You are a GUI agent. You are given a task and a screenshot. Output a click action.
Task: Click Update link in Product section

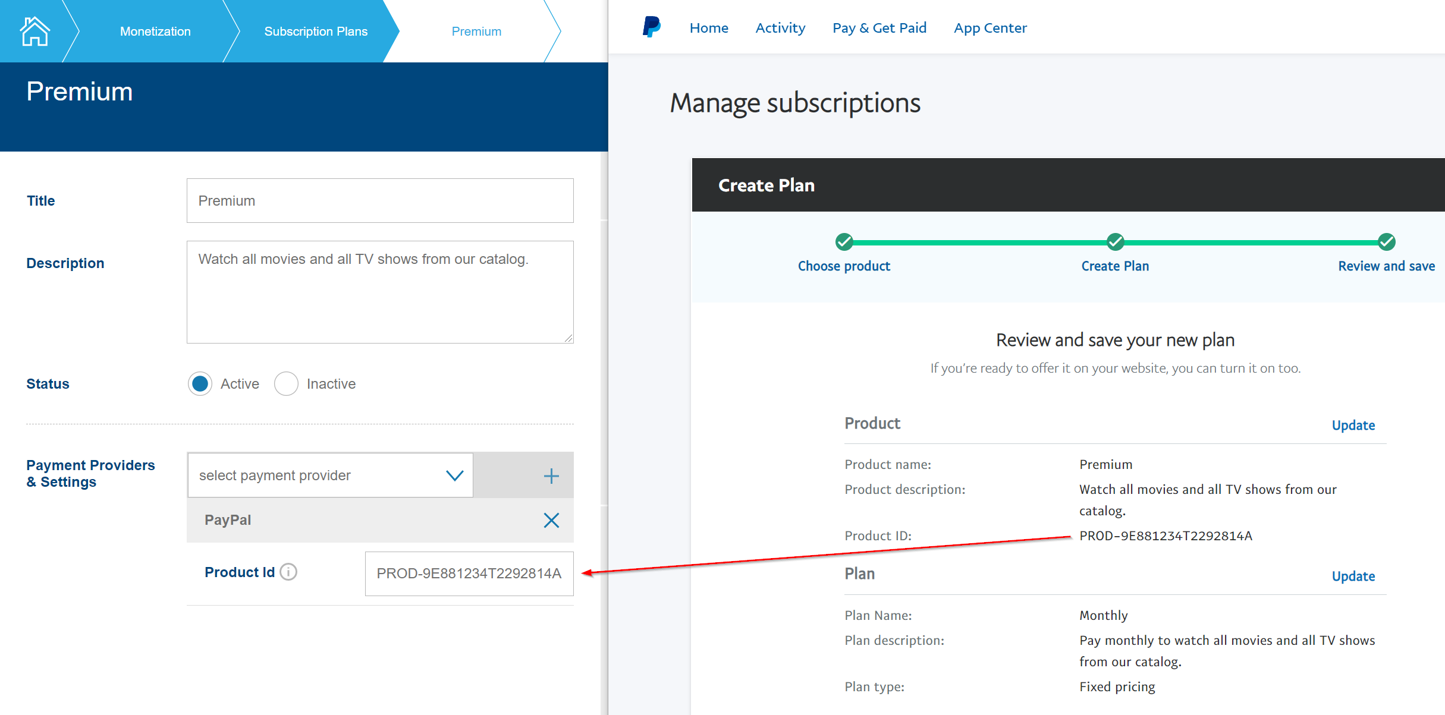pos(1353,425)
